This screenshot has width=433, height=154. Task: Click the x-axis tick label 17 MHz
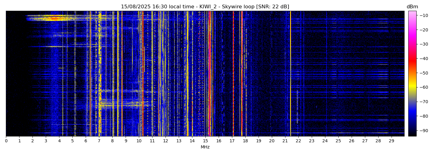[232, 141]
